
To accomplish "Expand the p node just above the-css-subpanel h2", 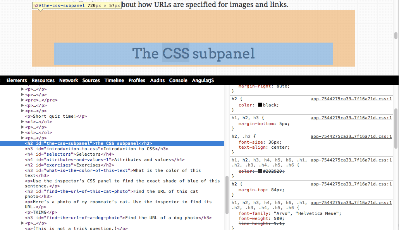I will 22,138.
